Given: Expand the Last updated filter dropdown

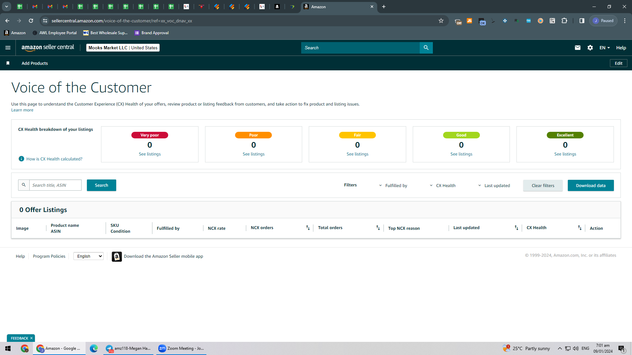Looking at the screenshot, I should (x=494, y=185).
